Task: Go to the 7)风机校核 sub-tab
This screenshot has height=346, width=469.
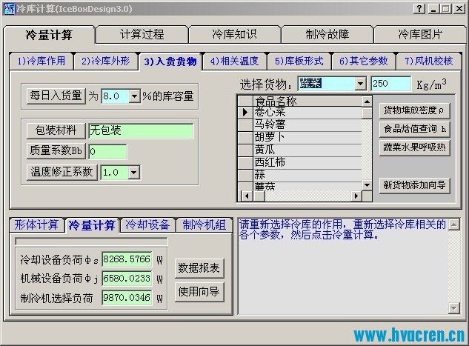Action: [x=429, y=61]
